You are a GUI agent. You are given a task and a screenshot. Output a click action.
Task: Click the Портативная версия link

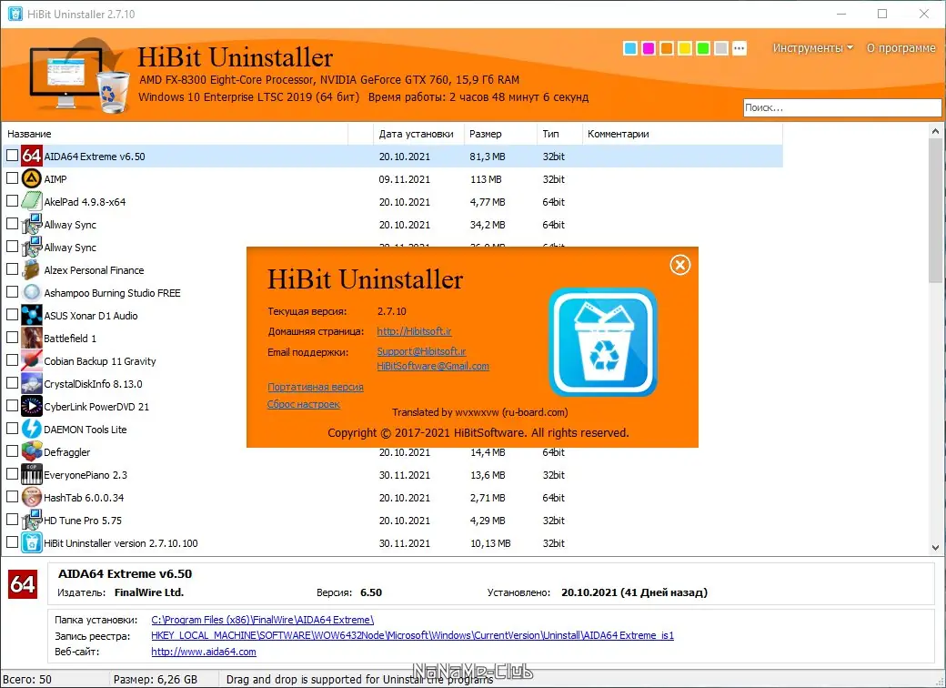(316, 387)
